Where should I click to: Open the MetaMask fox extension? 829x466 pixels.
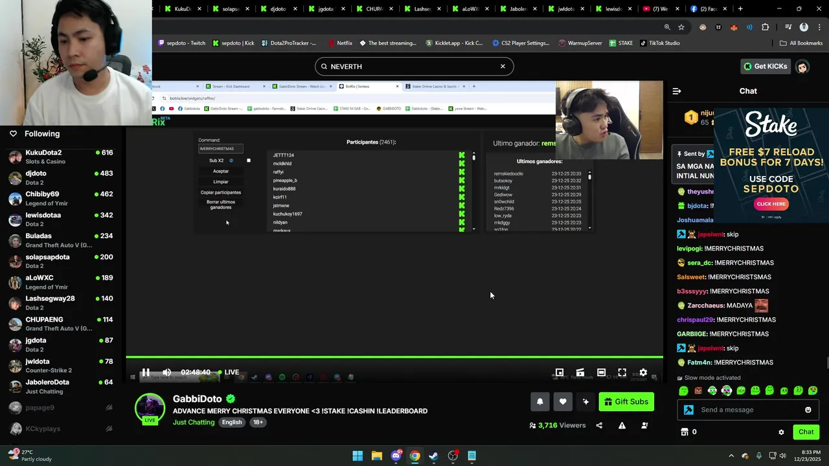[734, 27]
